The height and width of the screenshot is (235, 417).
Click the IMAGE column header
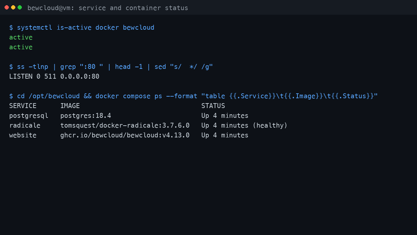click(x=70, y=106)
